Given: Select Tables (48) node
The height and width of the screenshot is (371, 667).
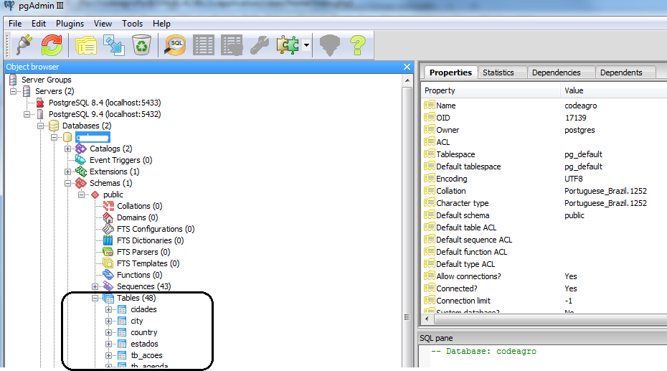Looking at the screenshot, I should click(136, 298).
